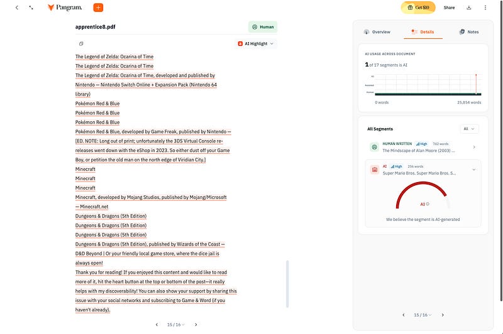
Task: Click the line "Minecraft, developed by Mojang Studios"
Action: click(151, 197)
